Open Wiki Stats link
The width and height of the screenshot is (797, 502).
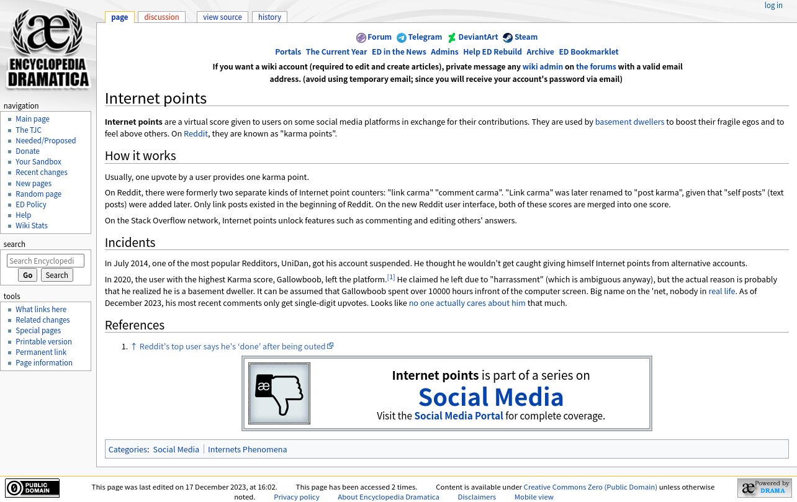click(x=32, y=226)
